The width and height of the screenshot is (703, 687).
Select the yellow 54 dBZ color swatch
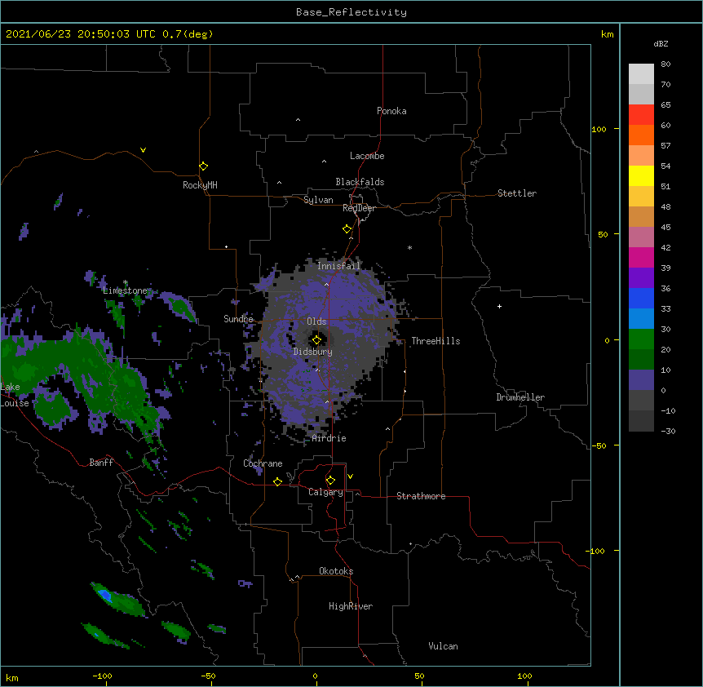pyautogui.click(x=641, y=175)
